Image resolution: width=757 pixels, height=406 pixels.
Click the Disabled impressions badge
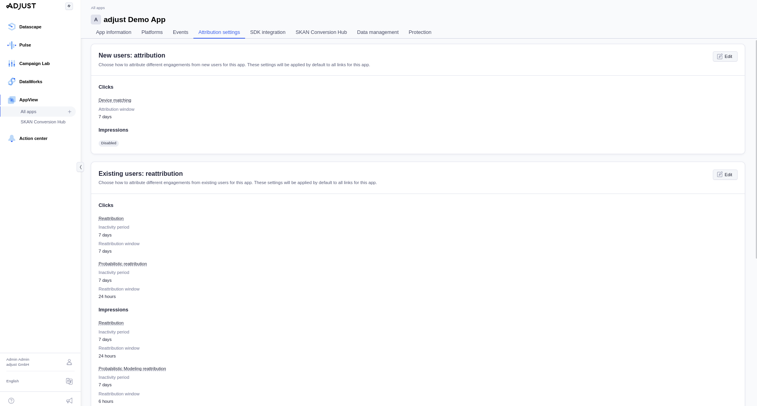pyautogui.click(x=109, y=143)
